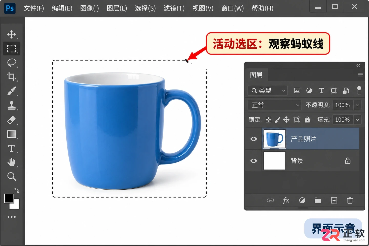Switch to the 图层 panel tab
Viewport: 369px width, 246px height.
256,75
